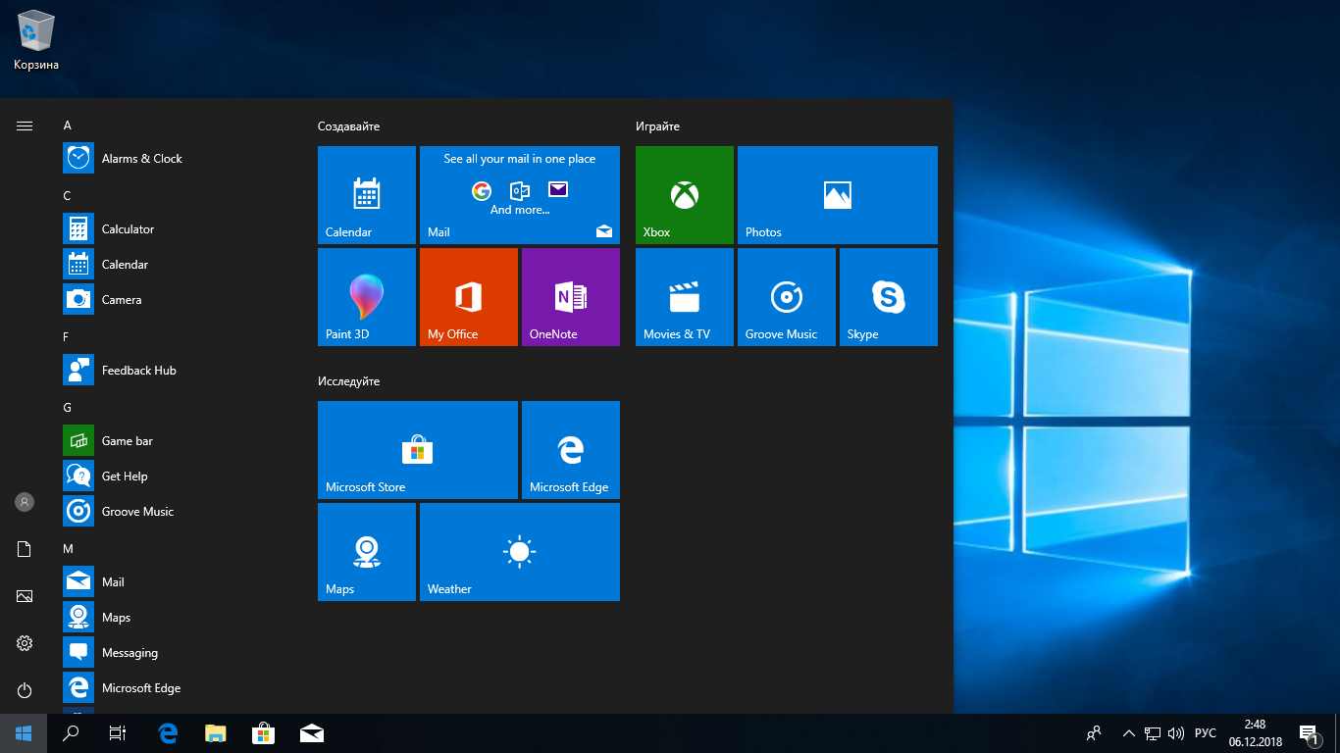Viewport: 1340px width, 753px height.
Task: Open the volume tray icon
Action: 1175,733
